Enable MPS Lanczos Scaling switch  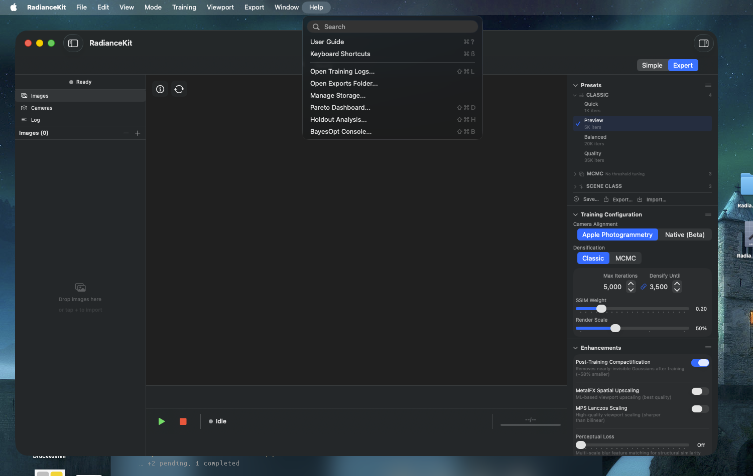click(x=700, y=409)
